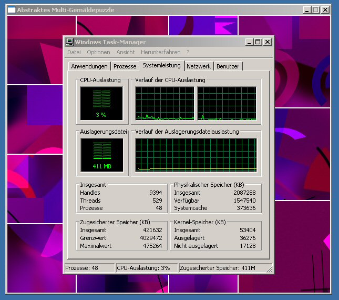Click the Windows Task-Manager title bar icon
Viewport: 339px width, 300px height.
[69, 42]
